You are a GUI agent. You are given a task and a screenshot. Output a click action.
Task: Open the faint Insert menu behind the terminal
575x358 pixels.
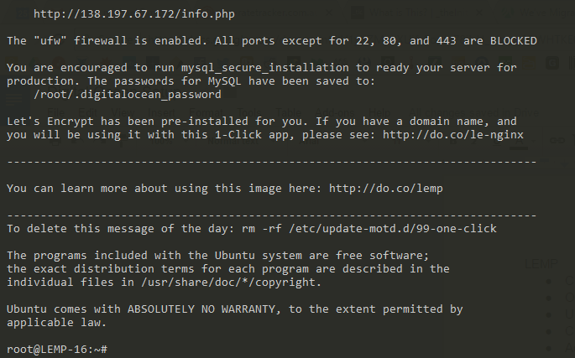pos(162,112)
